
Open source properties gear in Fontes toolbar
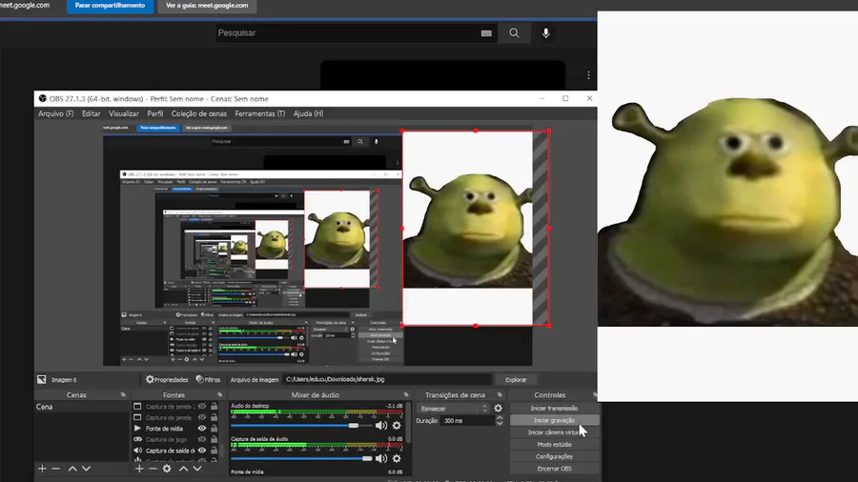[x=167, y=469]
